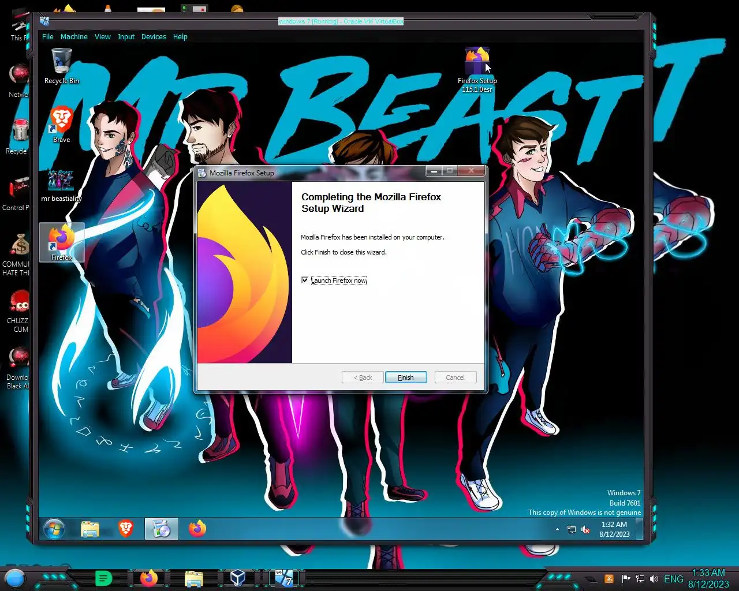Click Finish to close the setup wizard
The height and width of the screenshot is (591, 739).
[406, 377]
